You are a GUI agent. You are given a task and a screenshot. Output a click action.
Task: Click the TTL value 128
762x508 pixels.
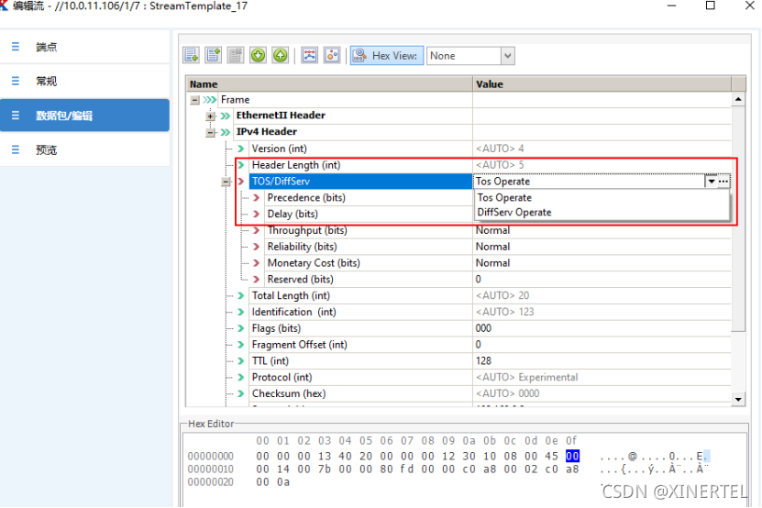[483, 361]
